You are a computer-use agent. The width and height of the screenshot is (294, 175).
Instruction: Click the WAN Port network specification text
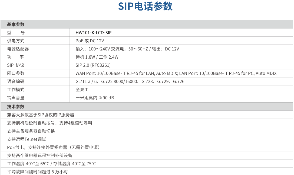176,73
